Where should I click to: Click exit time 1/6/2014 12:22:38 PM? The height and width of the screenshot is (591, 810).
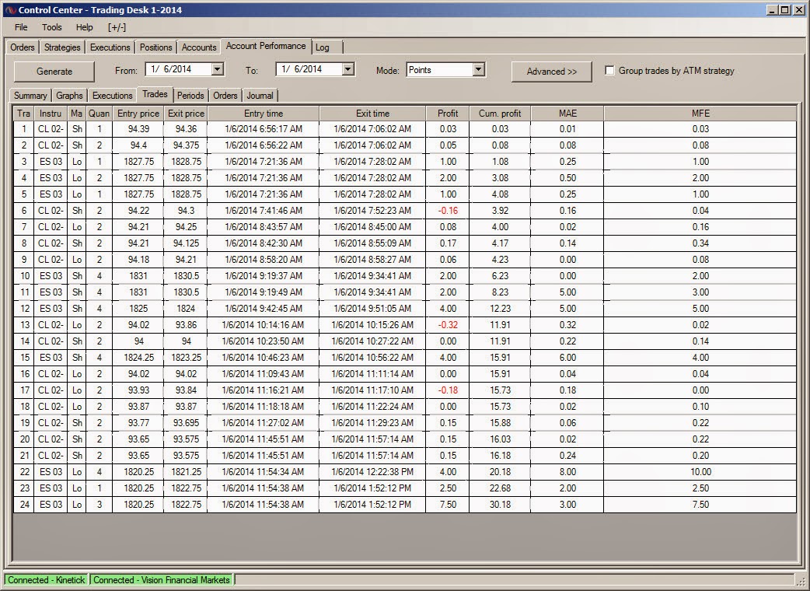click(372, 472)
